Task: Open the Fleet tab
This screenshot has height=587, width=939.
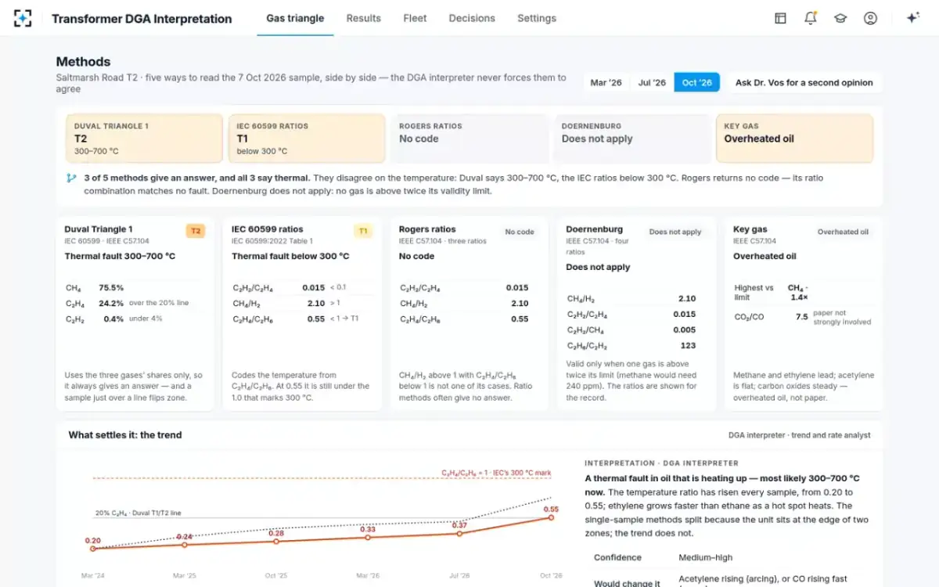Action: [415, 18]
